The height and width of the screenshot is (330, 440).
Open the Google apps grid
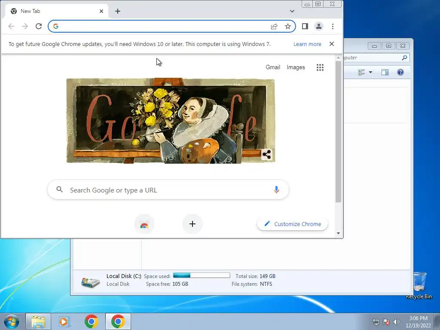[320, 67]
